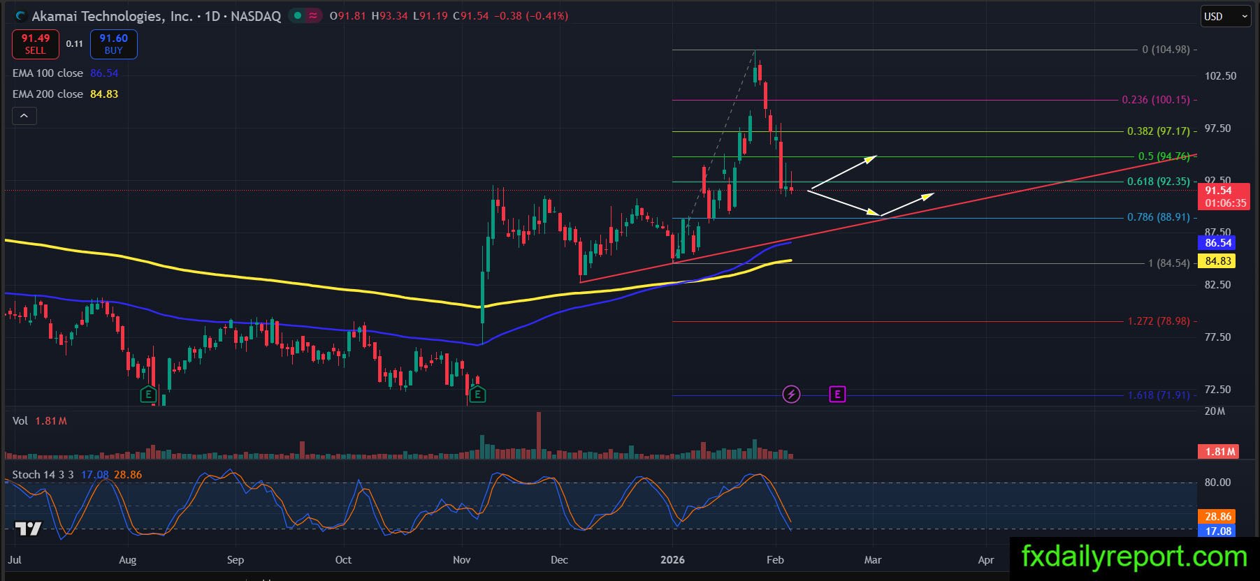The image size is (1260, 581).
Task: Click the 0.786 (88.91) Fibonacci level label
Action: (x=1159, y=217)
